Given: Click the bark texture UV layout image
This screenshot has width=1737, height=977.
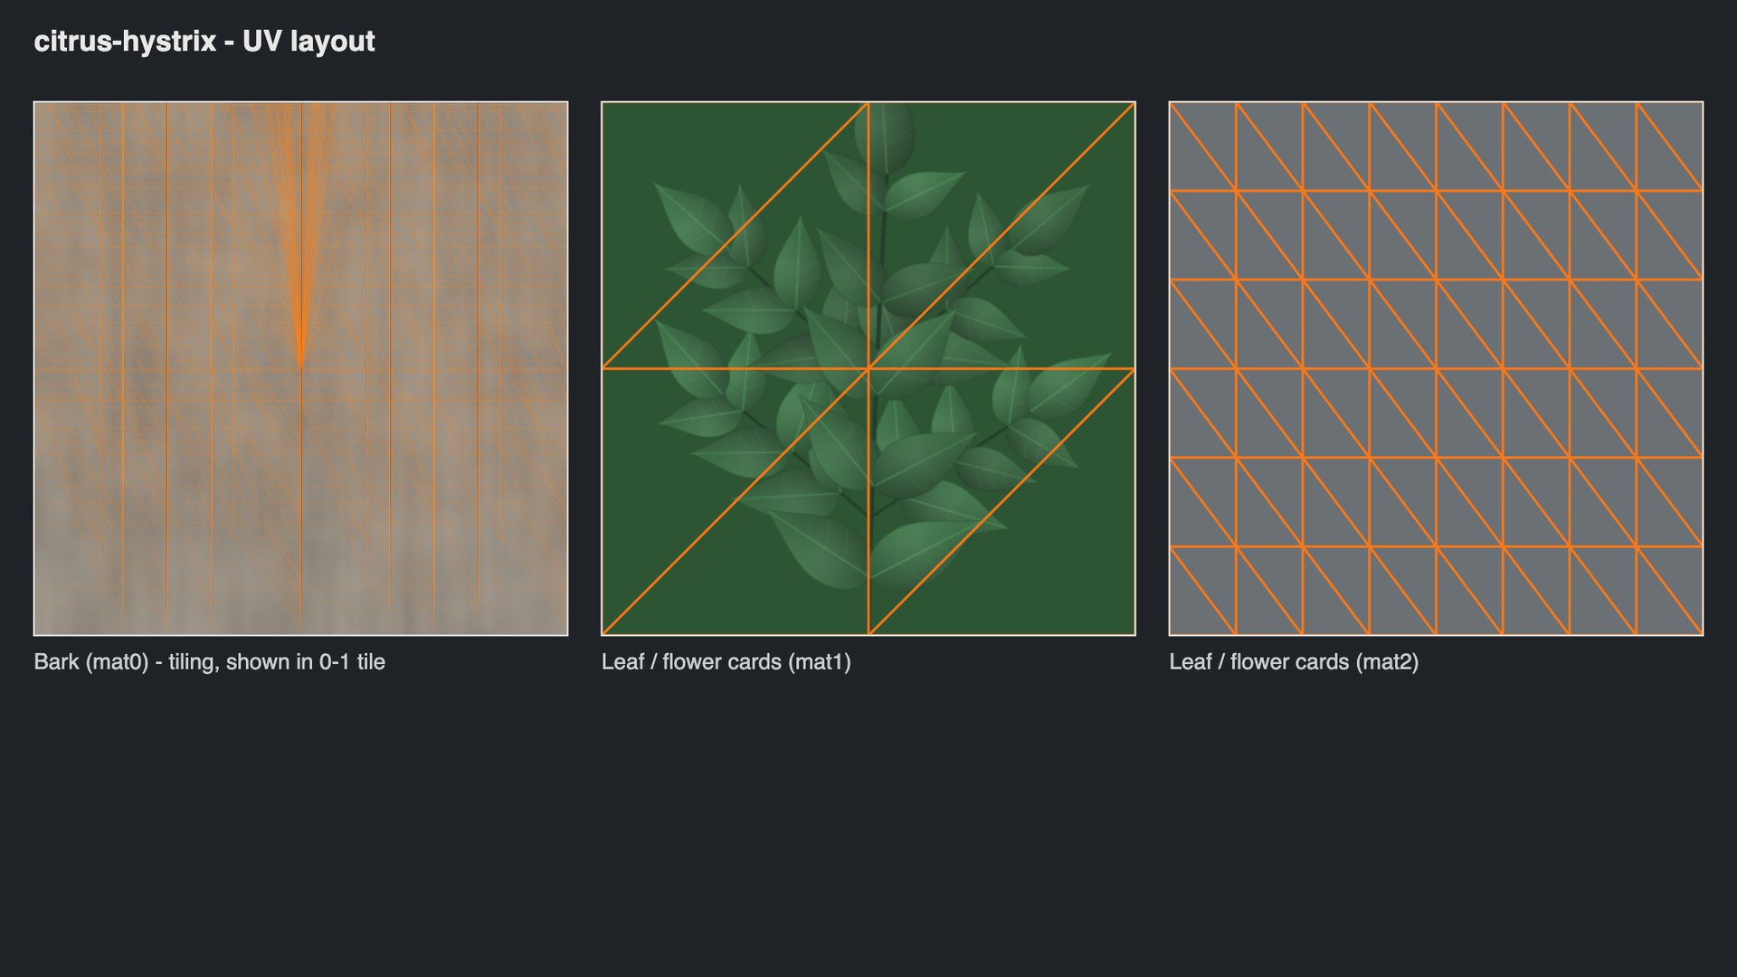Looking at the screenshot, I should [300, 368].
